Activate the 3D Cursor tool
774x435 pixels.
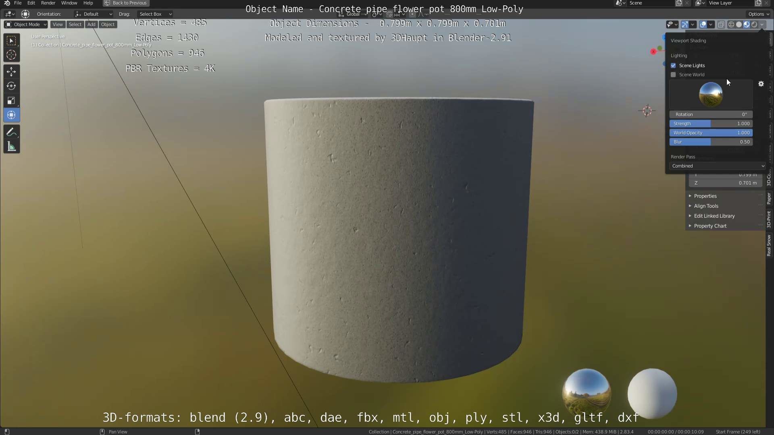11,55
